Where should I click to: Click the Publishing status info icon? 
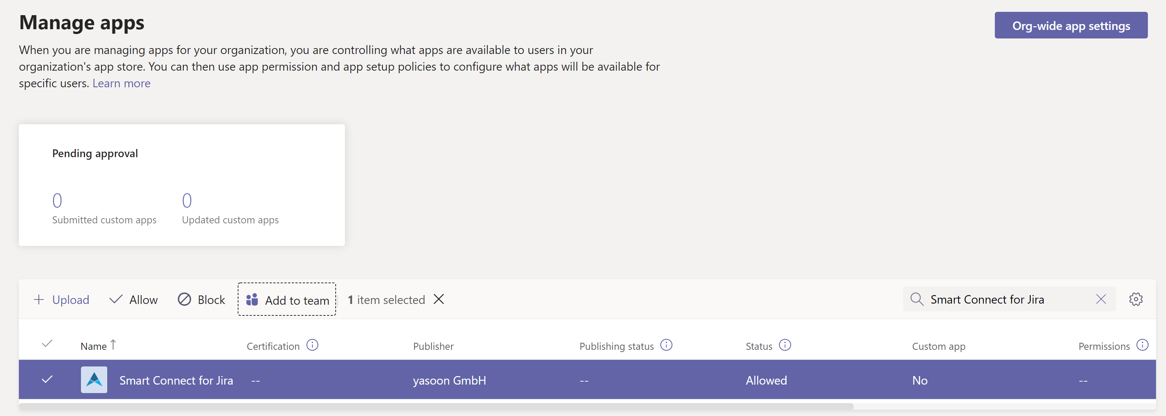[666, 345]
